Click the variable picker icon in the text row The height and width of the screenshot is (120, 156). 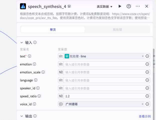(147, 56)
